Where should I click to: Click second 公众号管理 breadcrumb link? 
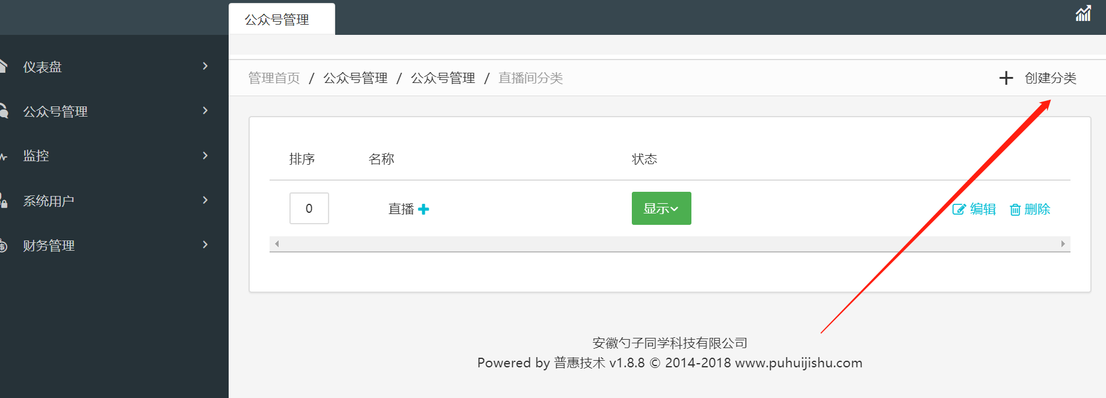point(443,78)
